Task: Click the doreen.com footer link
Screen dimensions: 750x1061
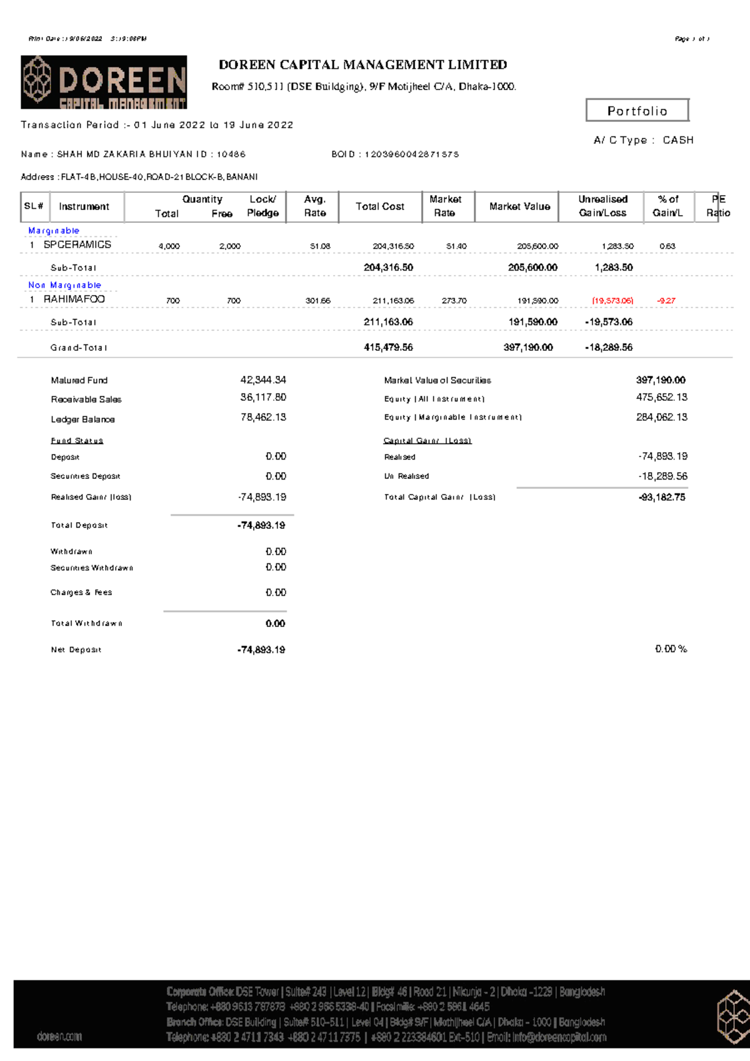Action: (x=59, y=1036)
